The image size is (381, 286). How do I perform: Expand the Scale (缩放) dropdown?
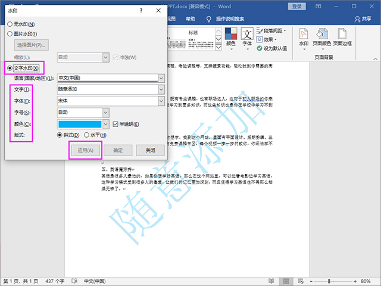[106, 57]
